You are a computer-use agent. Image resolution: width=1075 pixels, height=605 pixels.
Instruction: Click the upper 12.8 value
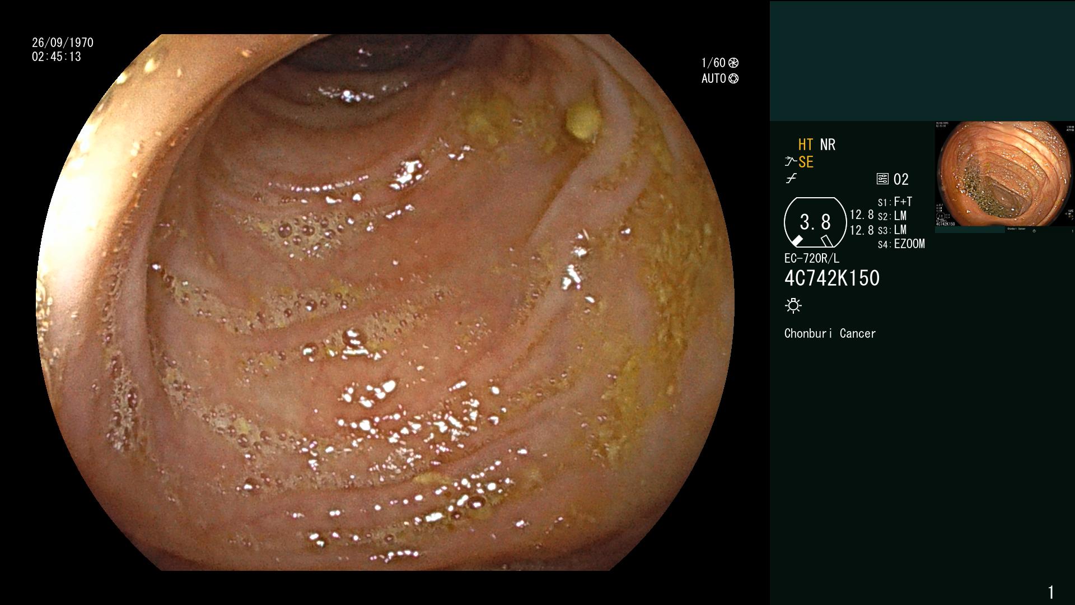pos(862,215)
